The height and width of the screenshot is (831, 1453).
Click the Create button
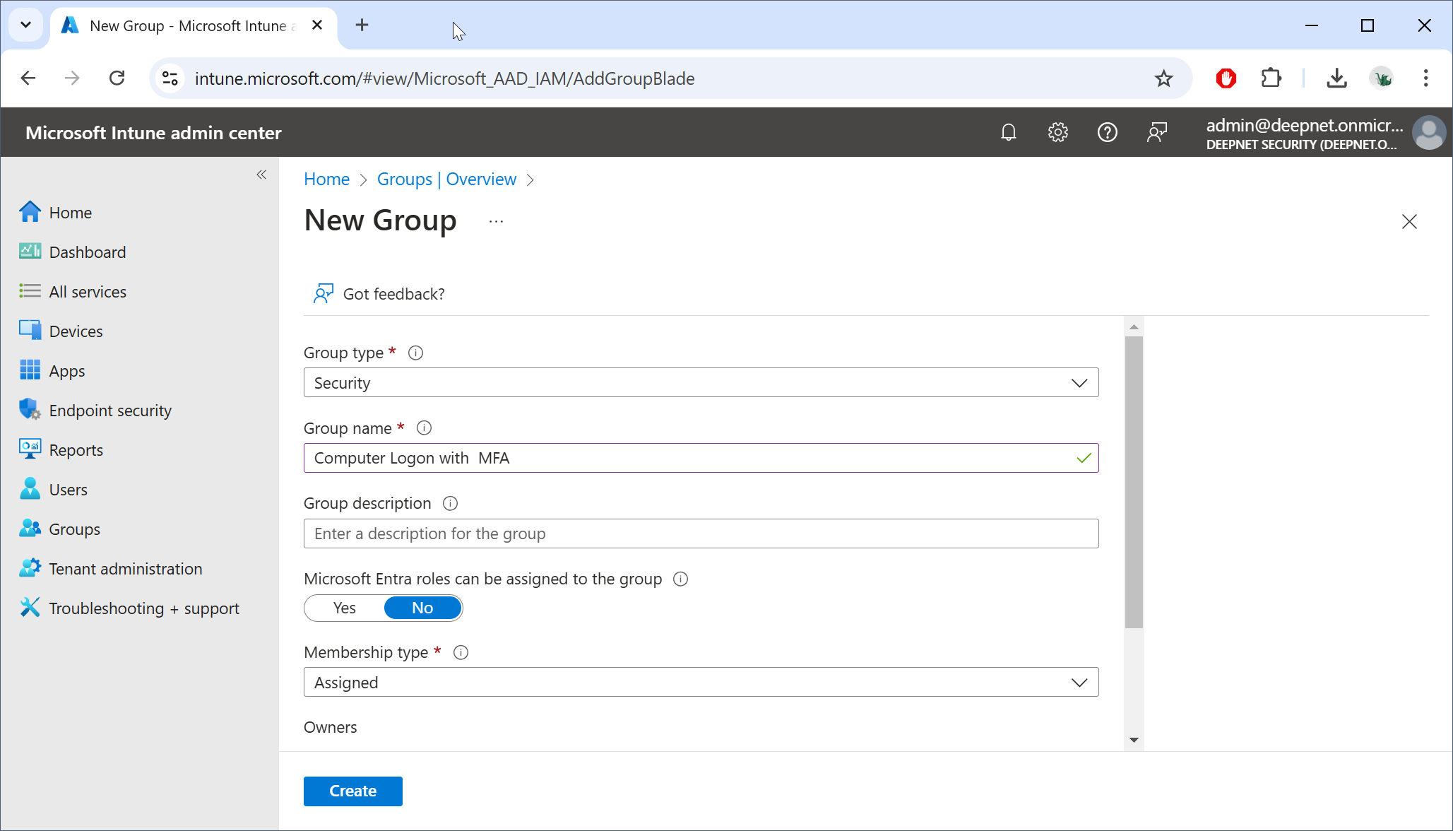pos(352,791)
